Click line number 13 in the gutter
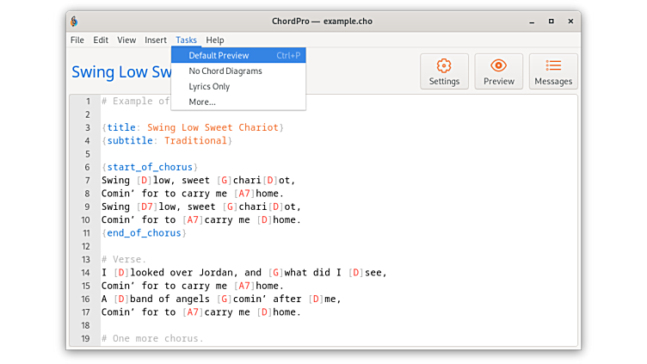The image size is (647, 364). pos(86,260)
